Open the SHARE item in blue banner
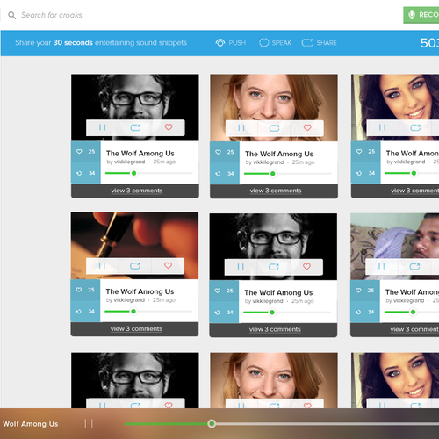 coord(320,43)
